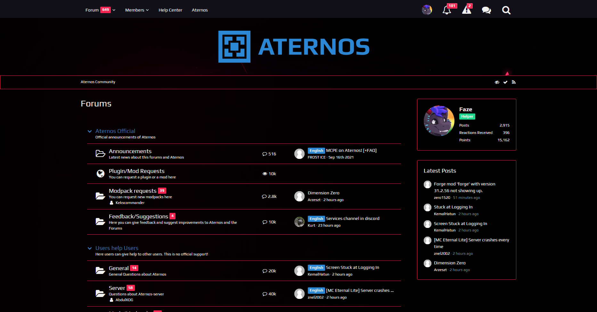This screenshot has height=312, width=597.
Task: Open forum search with the magnifier icon
Action: [x=506, y=10]
